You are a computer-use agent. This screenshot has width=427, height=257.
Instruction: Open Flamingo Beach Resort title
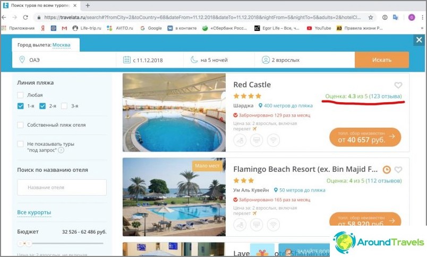click(x=305, y=169)
